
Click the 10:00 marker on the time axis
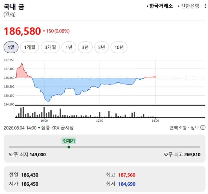pos(44,121)
